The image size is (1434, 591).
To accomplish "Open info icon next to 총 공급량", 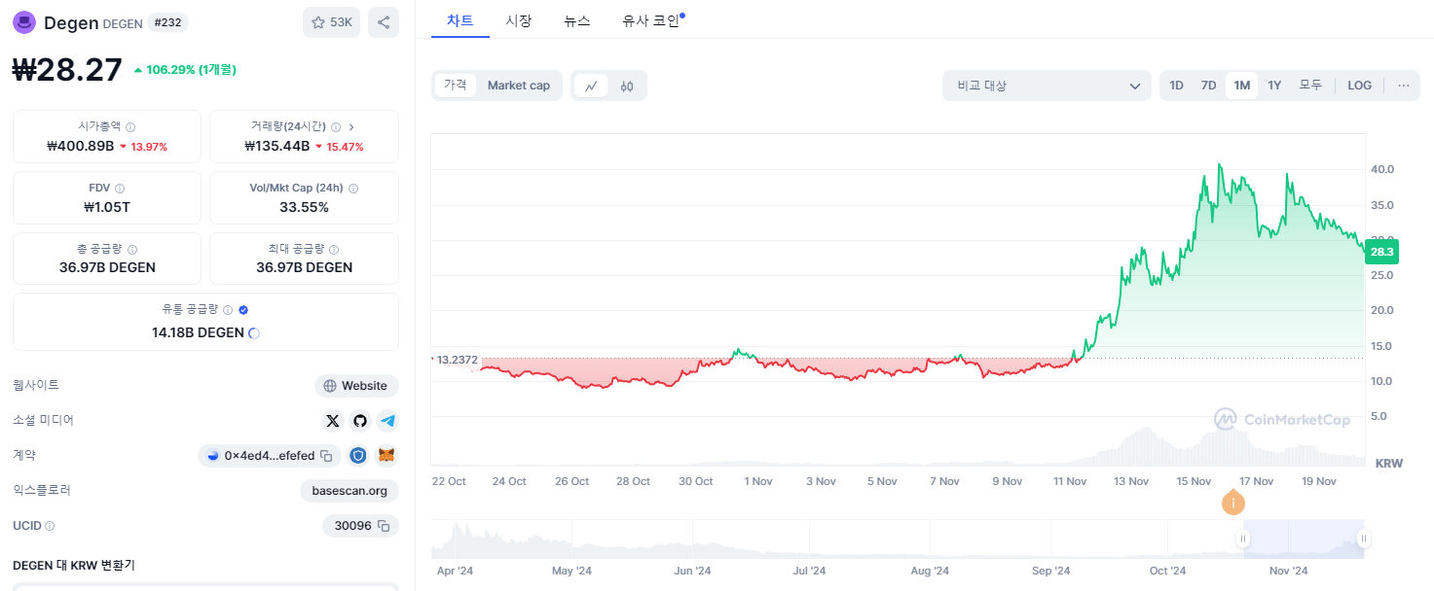I will point(132,249).
